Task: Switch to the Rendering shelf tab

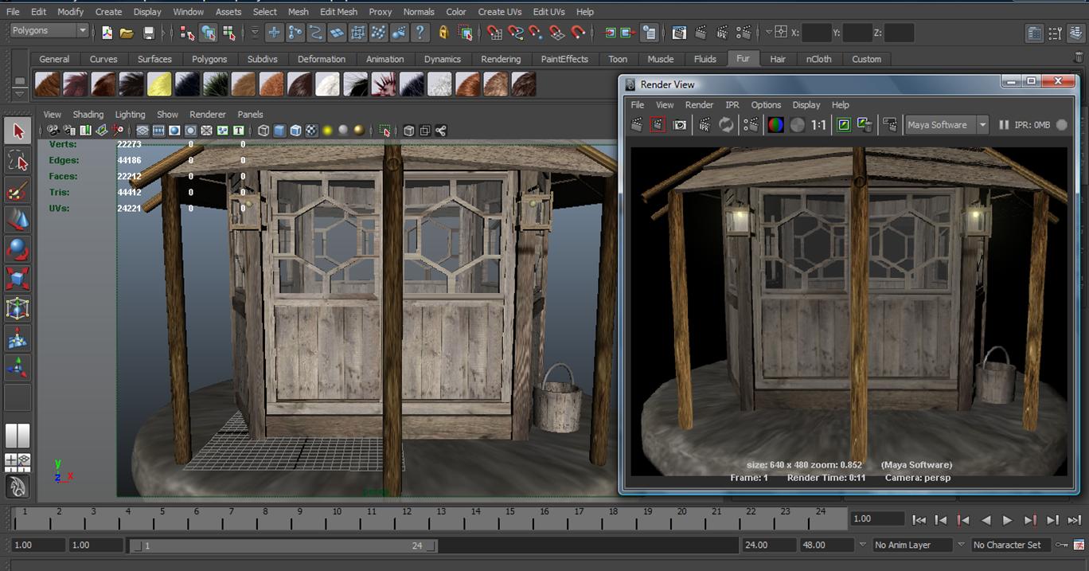Action: click(x=501, y=59)
